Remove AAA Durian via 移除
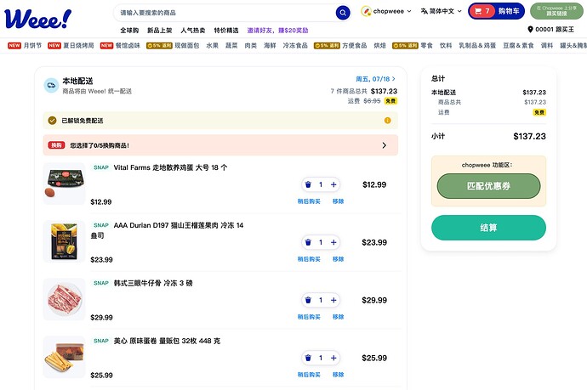The image size is (587, 390). [338, 259]
